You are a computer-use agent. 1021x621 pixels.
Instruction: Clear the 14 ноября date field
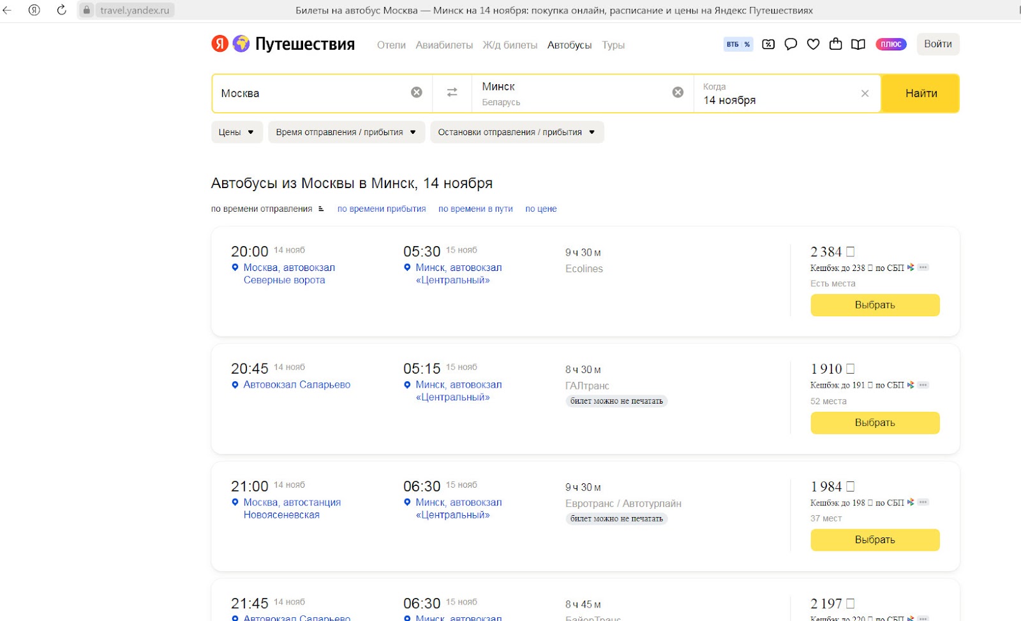[865, 93]
